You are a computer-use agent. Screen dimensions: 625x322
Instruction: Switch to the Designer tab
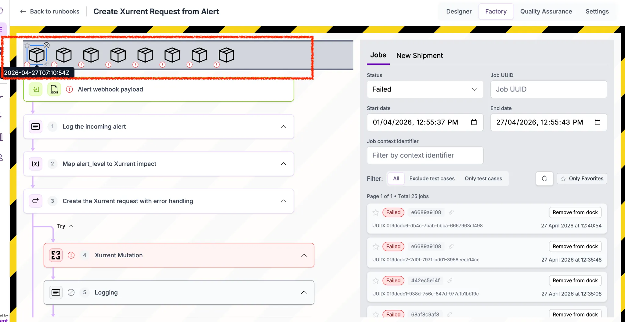459,12
